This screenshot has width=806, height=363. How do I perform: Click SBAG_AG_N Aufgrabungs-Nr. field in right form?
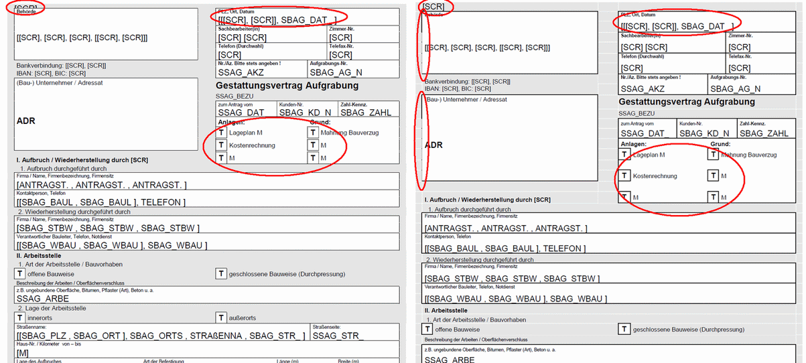point(735,88)
